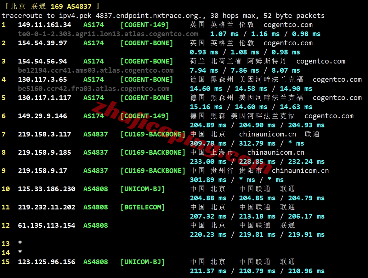This screenshot has width=368, height=278.
Task: Click [COGENT-149] tag on hop 6
Action: point(145,116)
